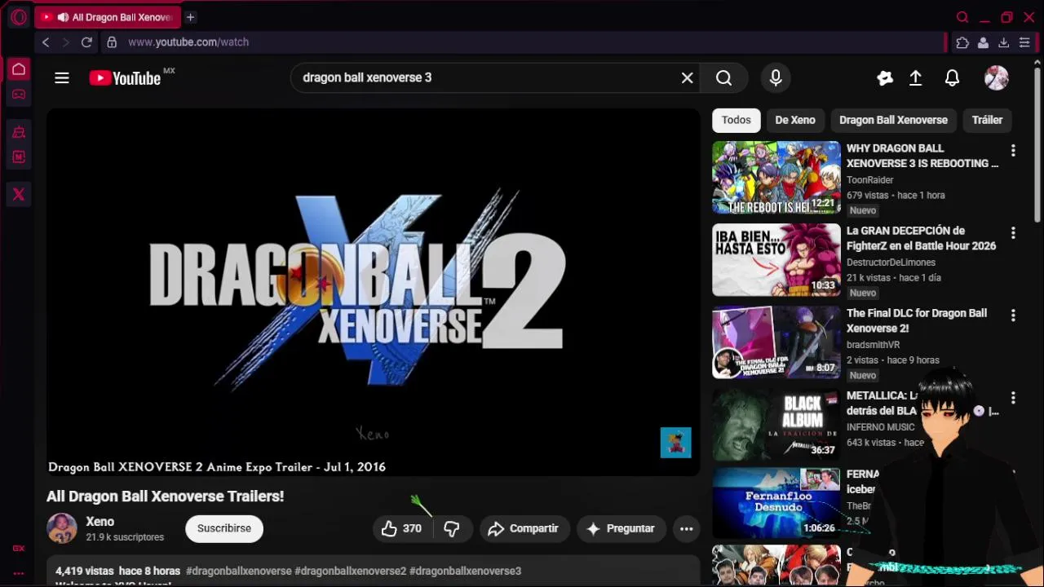The height and width of the screenshot is (587, 1044).
Task: Open the Easy Setup sliders icon
Action: 1024,42
